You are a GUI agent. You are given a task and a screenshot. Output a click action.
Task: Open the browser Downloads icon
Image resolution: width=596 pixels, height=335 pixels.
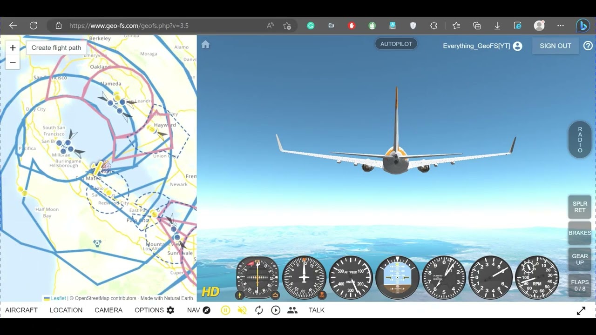pyautogui.click(x=497, y=26)
